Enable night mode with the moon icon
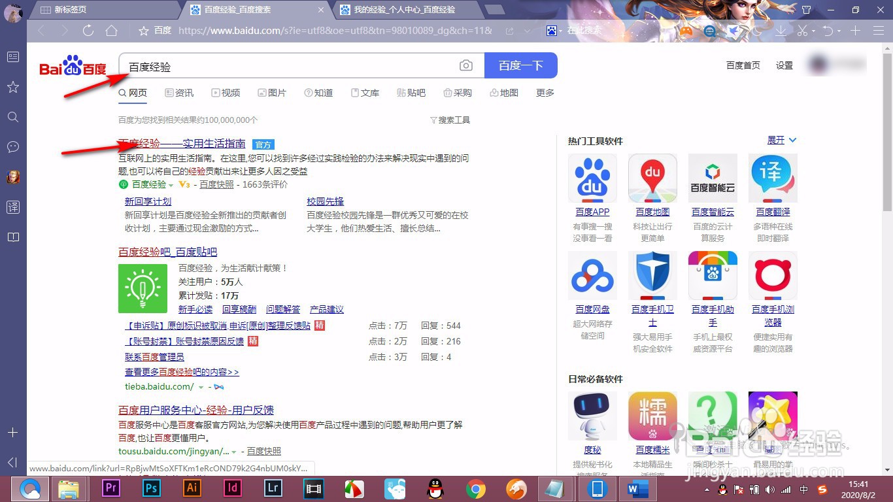Viewport: 893px width, 502px height. (756, 31)
